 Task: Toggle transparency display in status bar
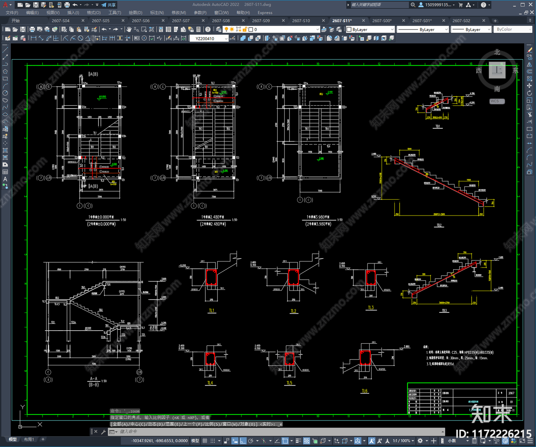307,441
